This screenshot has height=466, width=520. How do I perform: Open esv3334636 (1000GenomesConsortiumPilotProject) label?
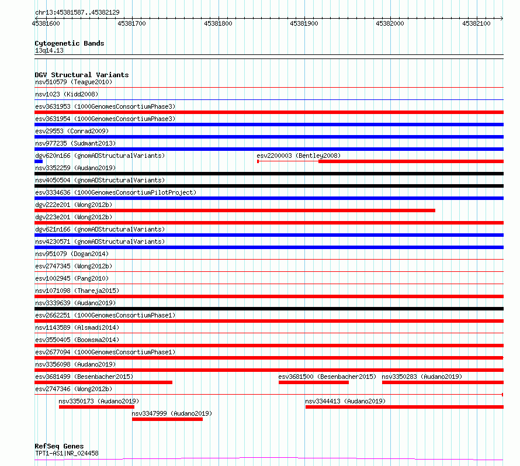click(116, 192)
